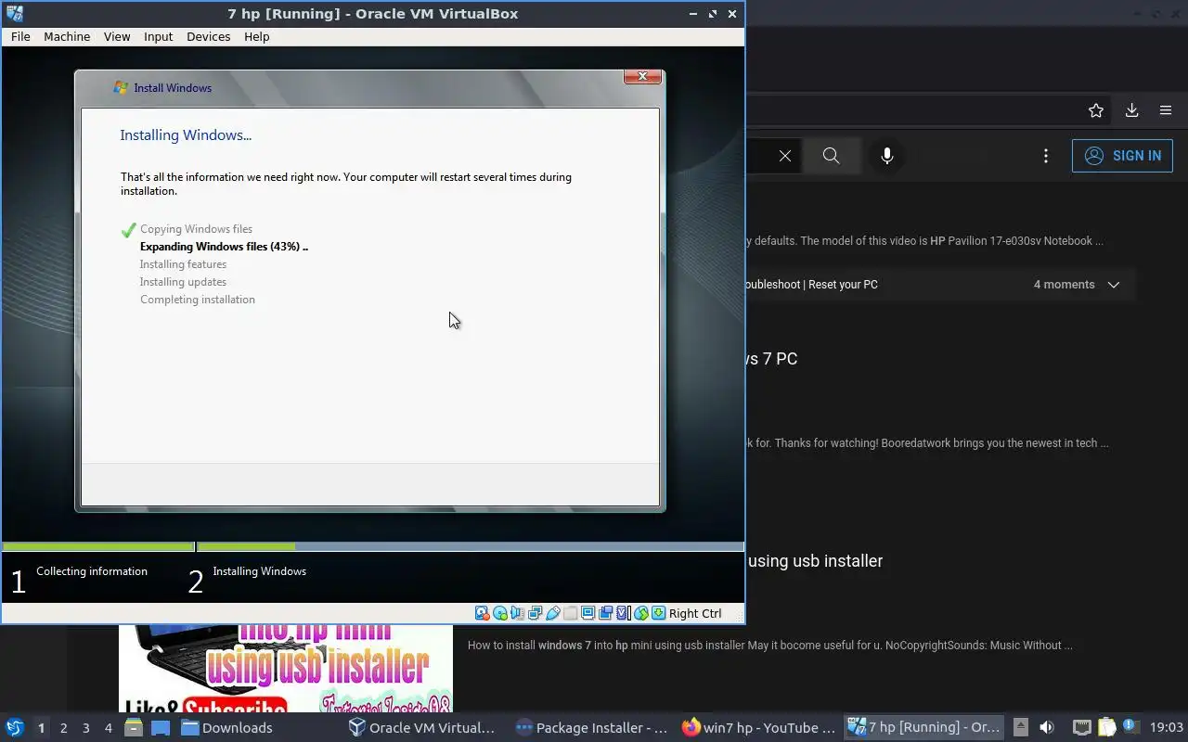Click the update notifier tray icon
The height and width of the screenshot is (742, 1188).
(x=1130, y=727)
